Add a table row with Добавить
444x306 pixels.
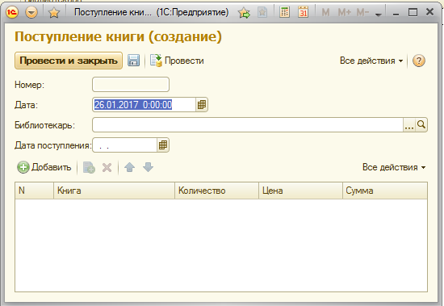44,167
